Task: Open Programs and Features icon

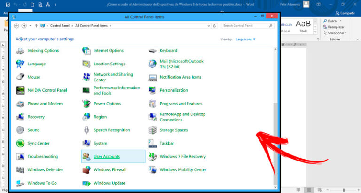Action: coord(152,104)
